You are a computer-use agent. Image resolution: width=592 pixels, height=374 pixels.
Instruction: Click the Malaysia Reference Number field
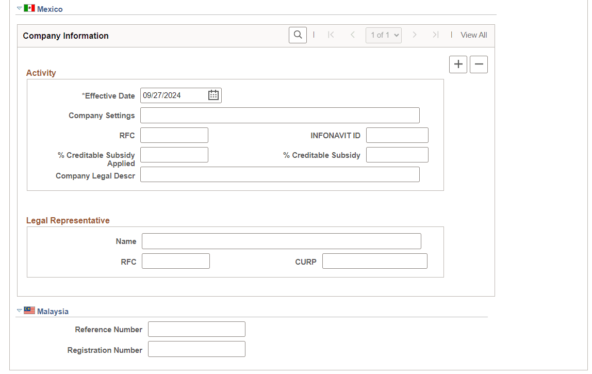196,329
